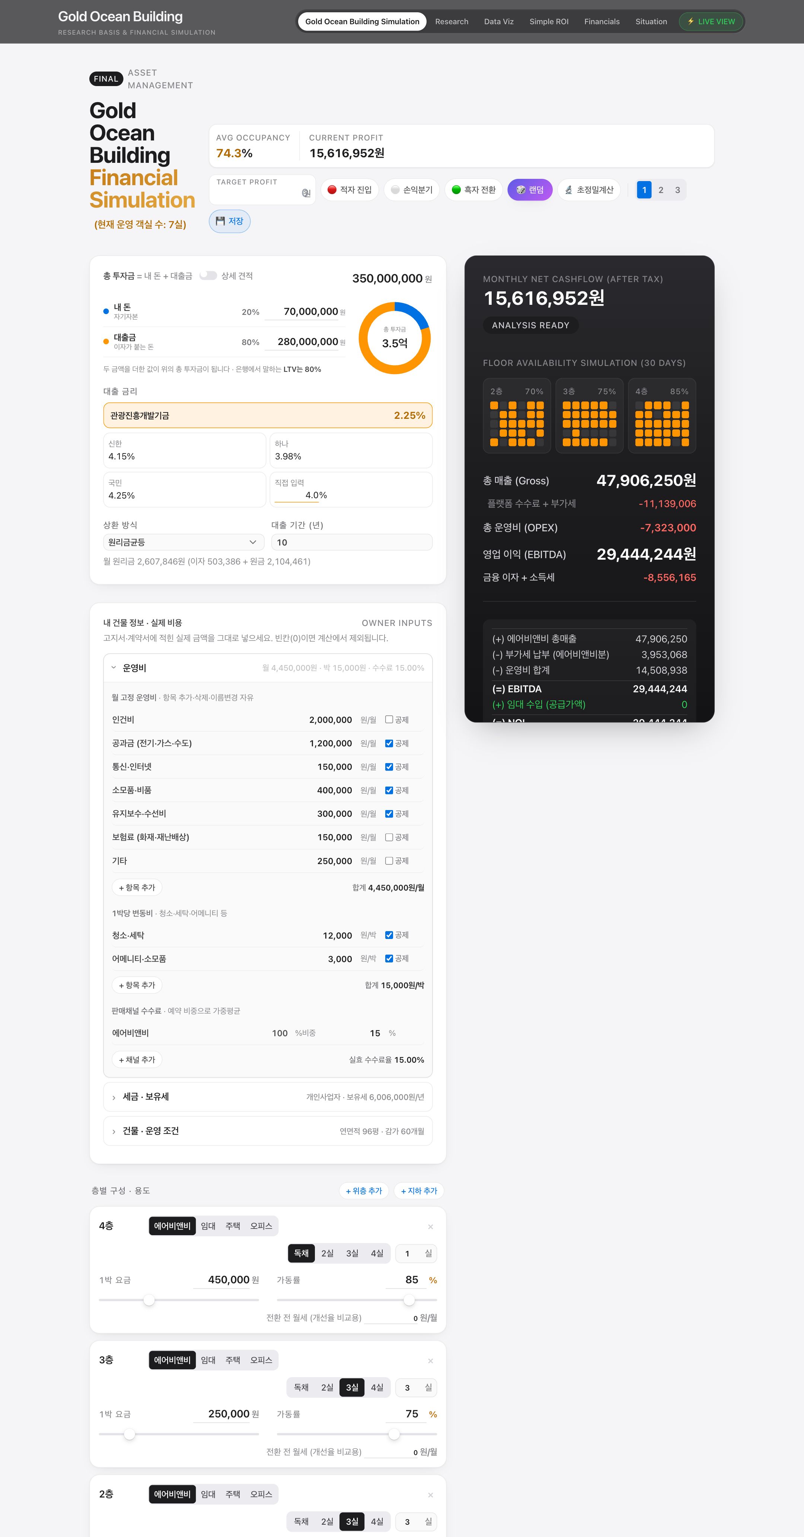The height and width of the screenshot is (1537, 804).
Task: Select the 관광진흥개발기금 2.25% rate option
Action: [x=268, y=415]
